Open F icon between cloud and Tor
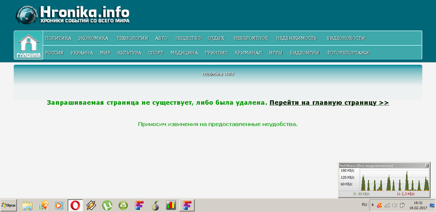The width and height of the screenshot is (436, 212). (139, 206)
